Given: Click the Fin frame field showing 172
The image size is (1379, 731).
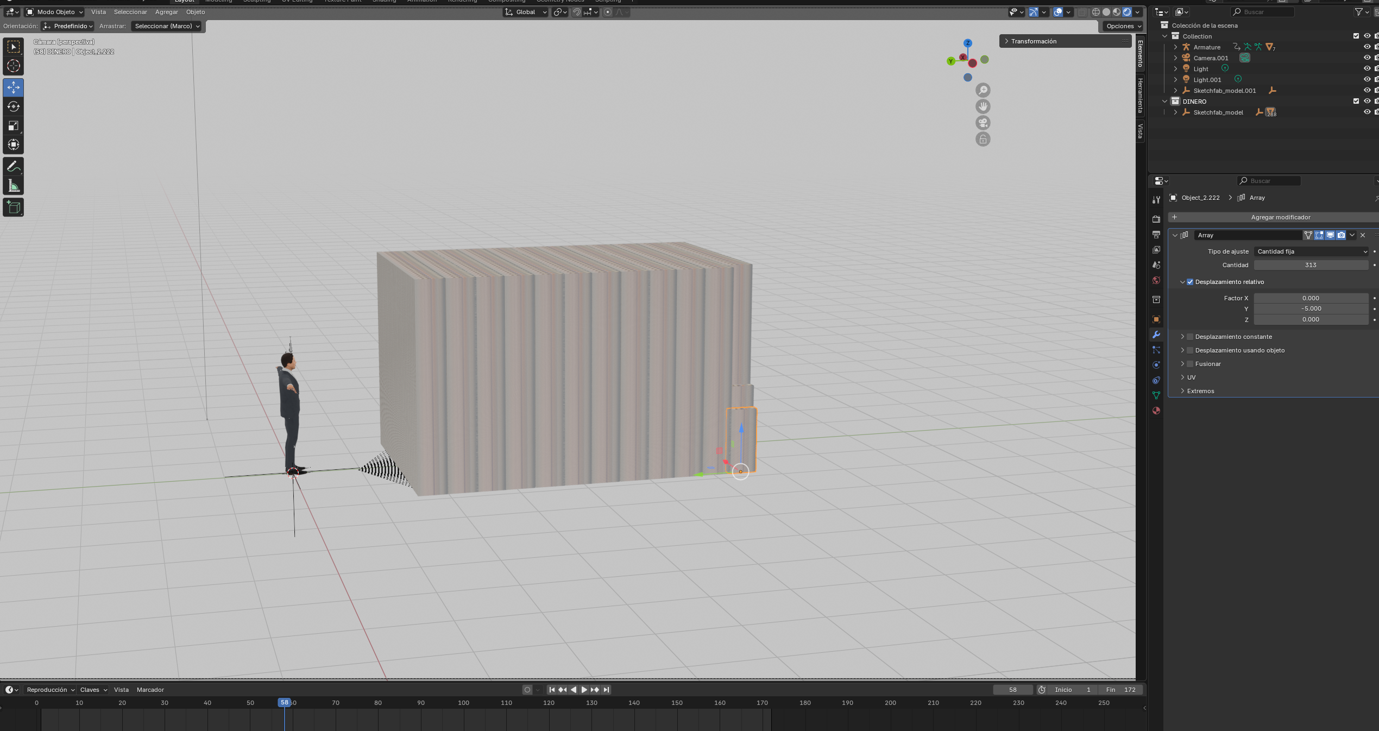Looking at the screenshot, I should coord(1122,690).
